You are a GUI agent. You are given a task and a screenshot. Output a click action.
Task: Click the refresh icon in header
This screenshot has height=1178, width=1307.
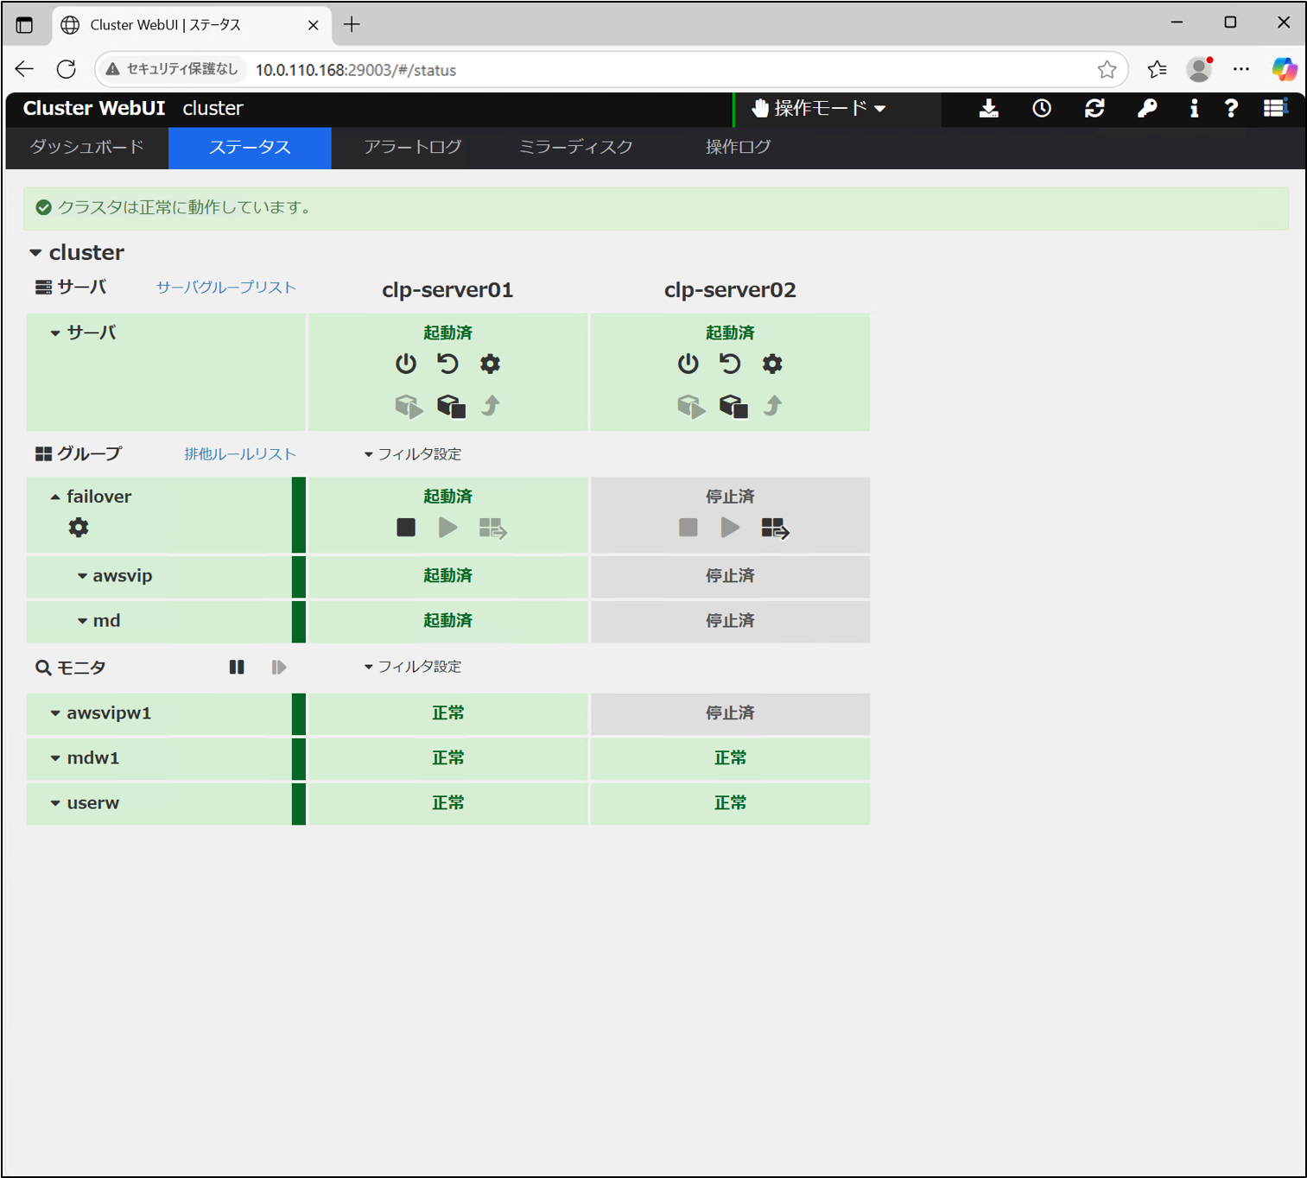pos(1094,109)
